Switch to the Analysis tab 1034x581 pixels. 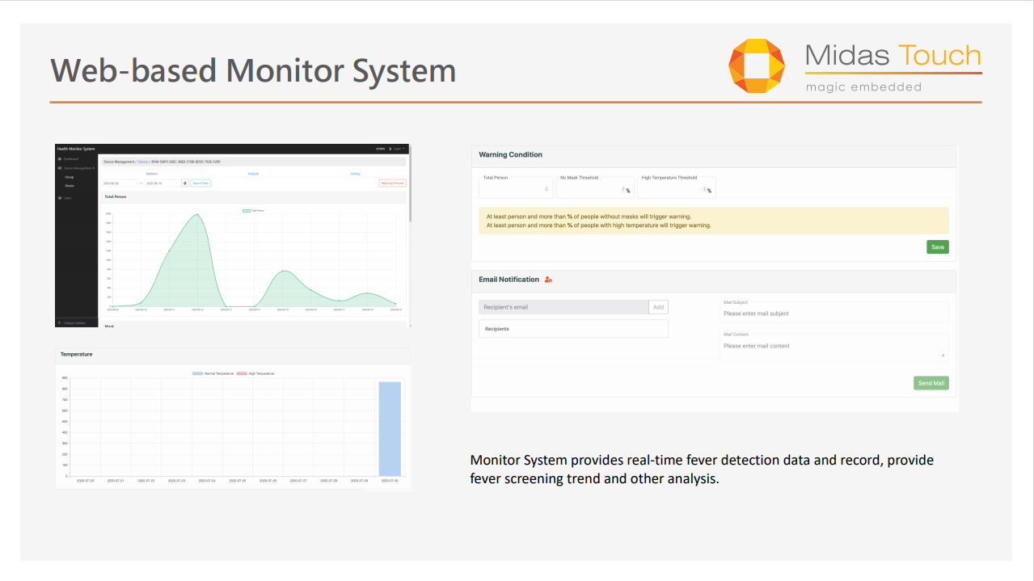253,174
